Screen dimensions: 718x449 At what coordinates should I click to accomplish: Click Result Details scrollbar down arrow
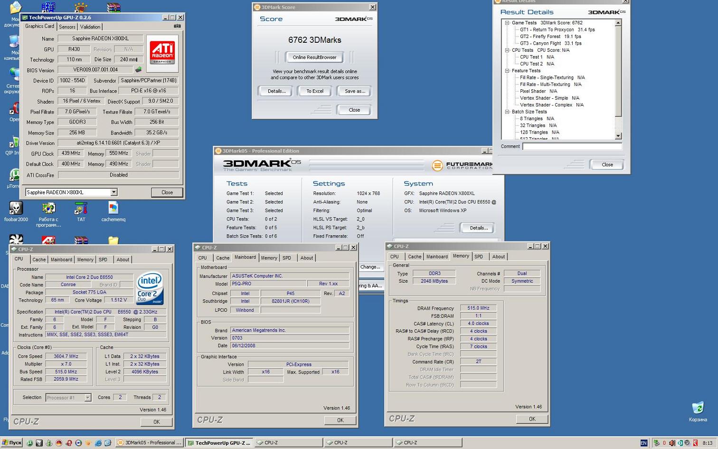(618, 136)
